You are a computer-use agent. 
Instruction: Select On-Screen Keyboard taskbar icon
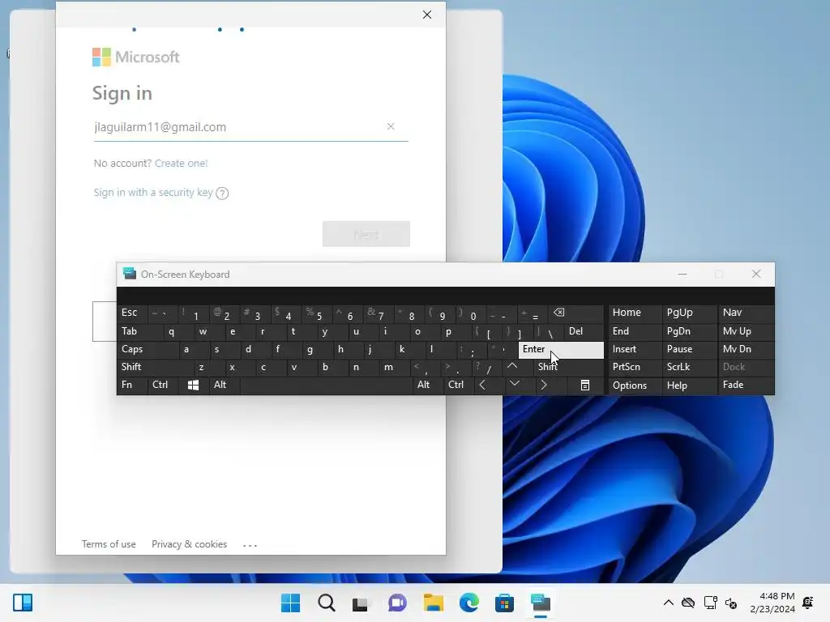541,603
